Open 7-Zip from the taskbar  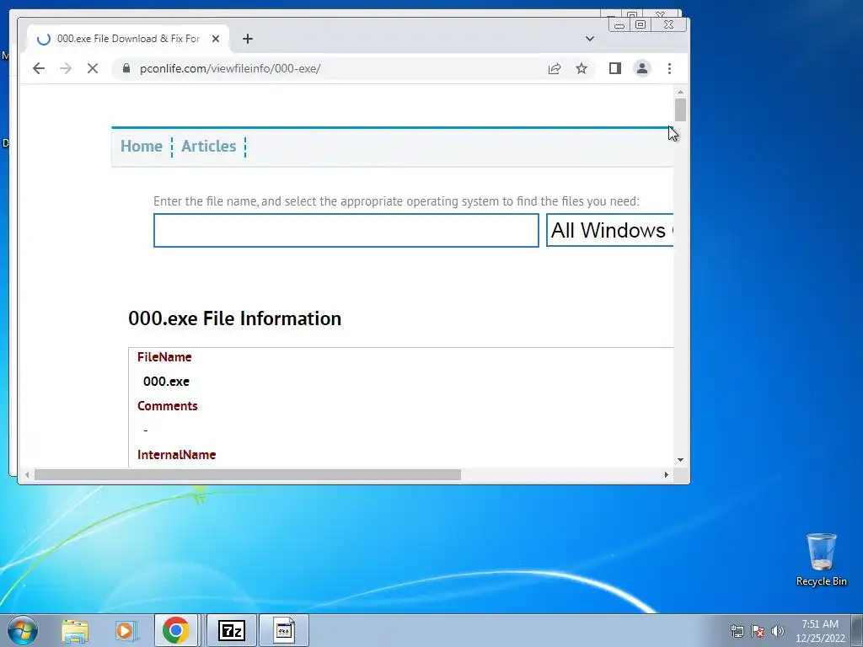(231, 630)
